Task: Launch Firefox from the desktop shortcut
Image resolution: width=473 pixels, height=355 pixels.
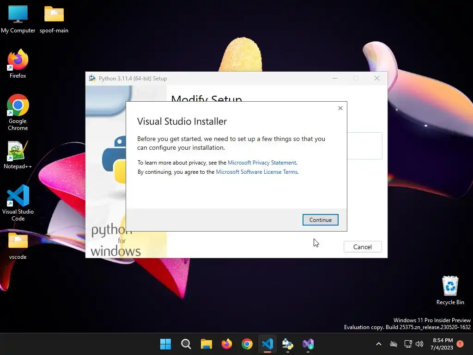Action: [x=18, y=64]
